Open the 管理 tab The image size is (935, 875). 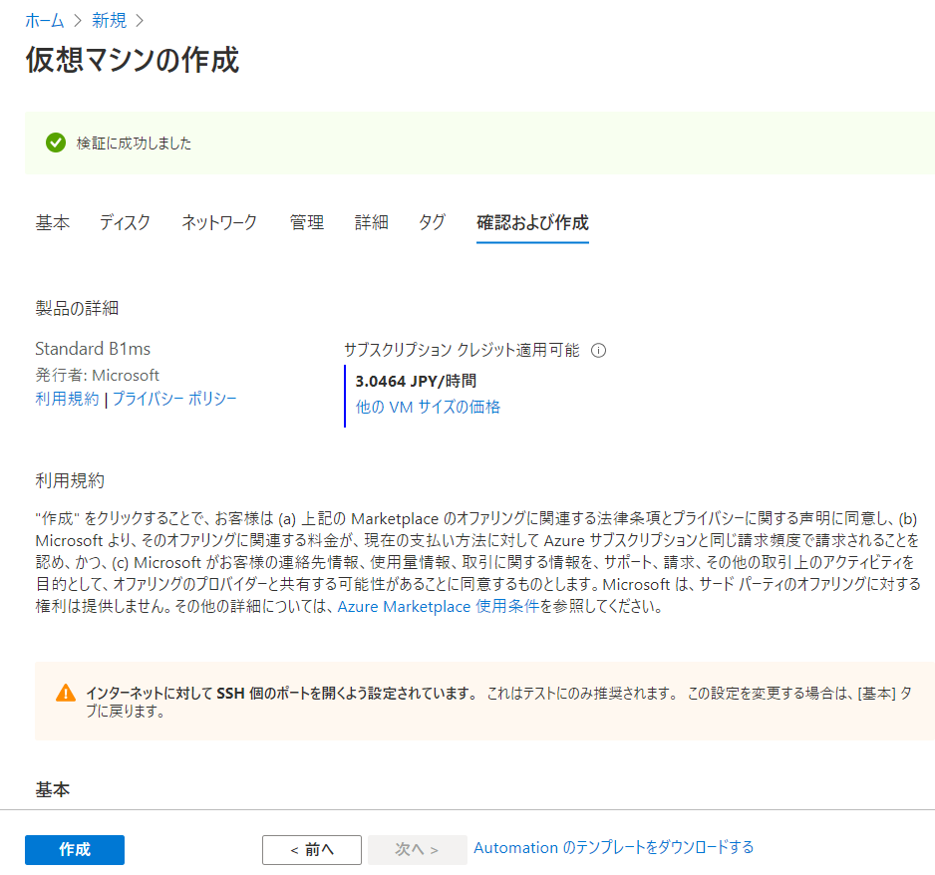point(306,223)
